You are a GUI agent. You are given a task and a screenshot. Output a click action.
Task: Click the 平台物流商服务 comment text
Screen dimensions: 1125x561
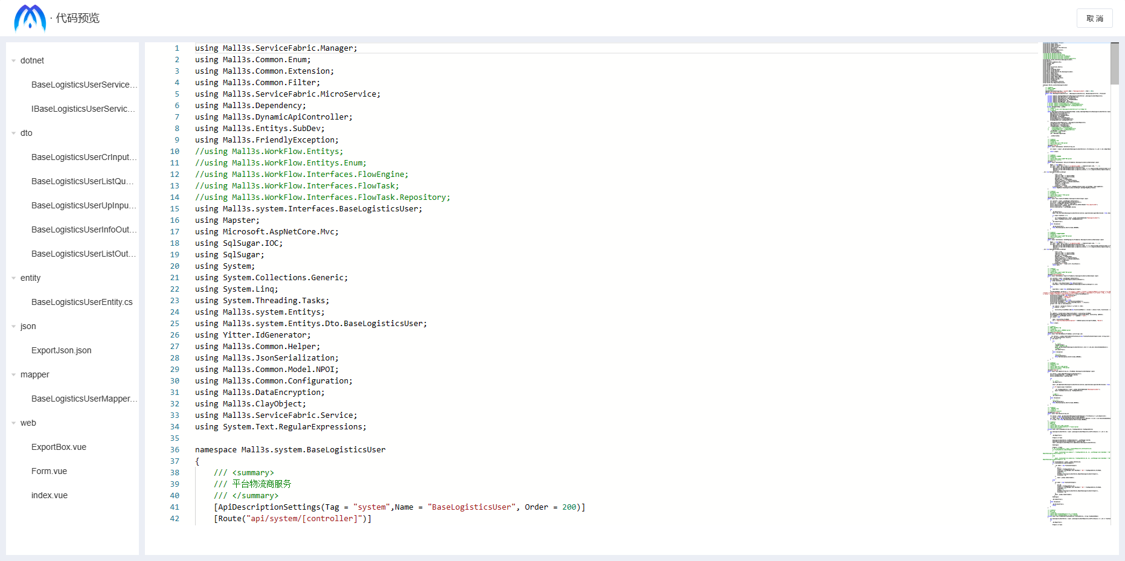pos(261,484)
